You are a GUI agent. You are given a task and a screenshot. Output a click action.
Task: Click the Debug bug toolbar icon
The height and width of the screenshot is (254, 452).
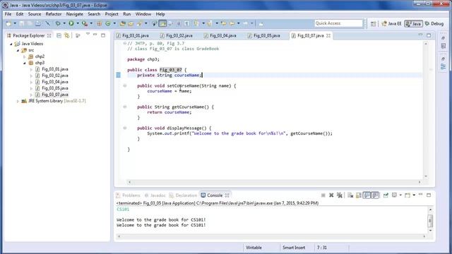point(58,23)
